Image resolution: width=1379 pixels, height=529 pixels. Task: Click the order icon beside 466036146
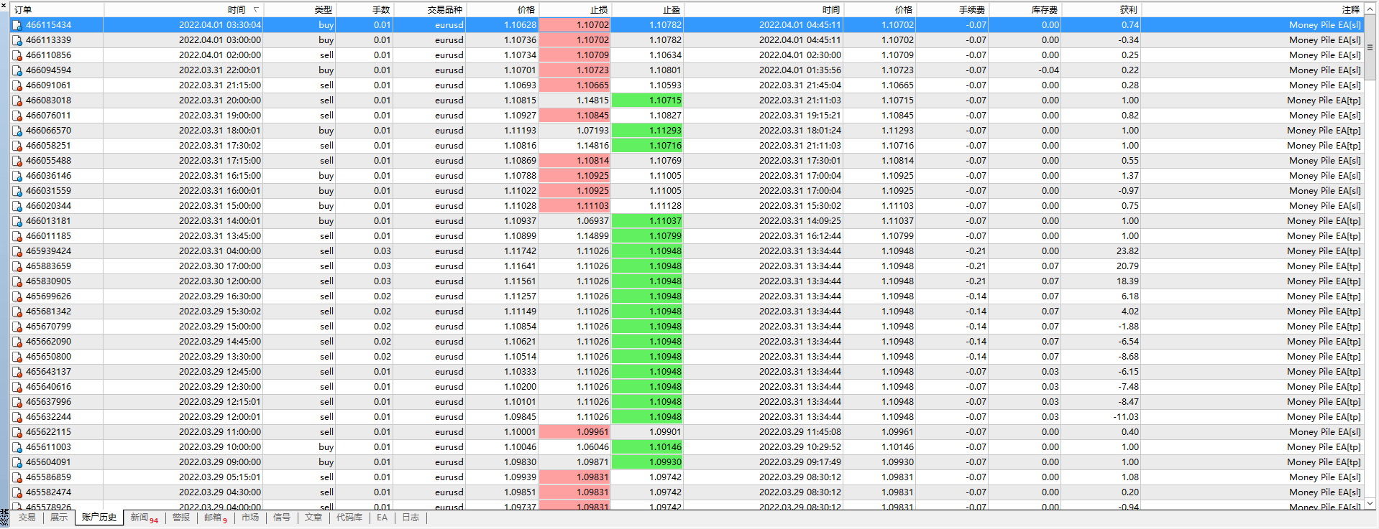17,176
